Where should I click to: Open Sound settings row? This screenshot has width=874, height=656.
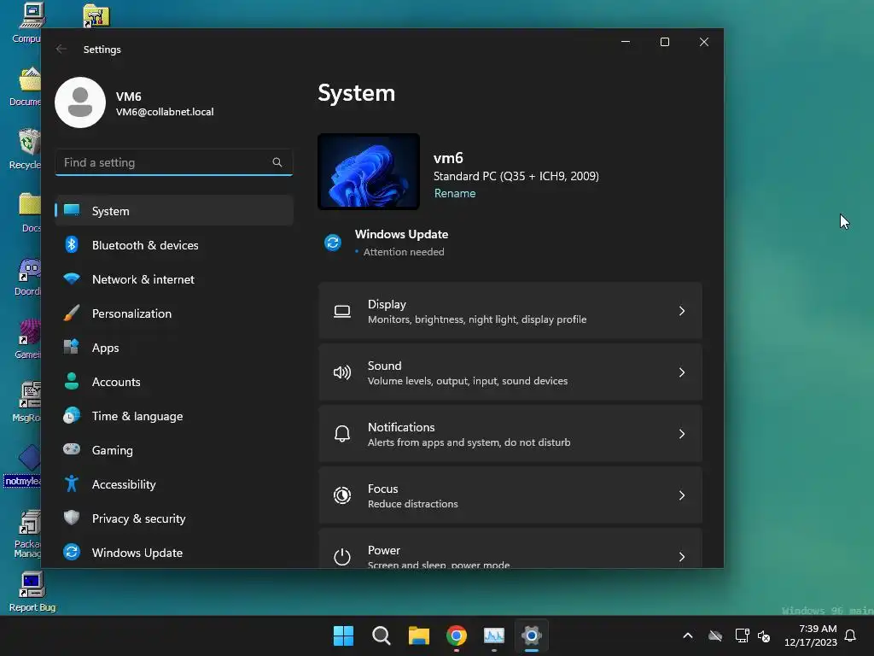510,372
